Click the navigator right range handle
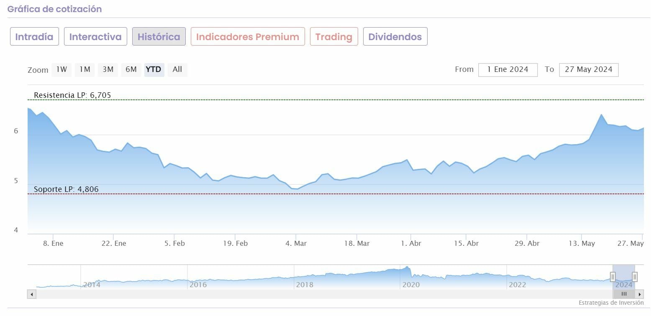This screenshot has width=651, height=316. point(635,277)
